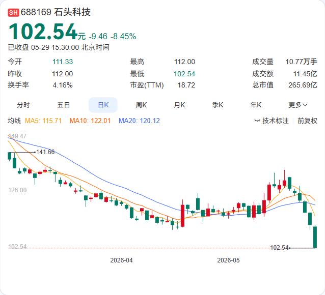Click the MA20: 120.12 indicator
This screenshot has height=295, width=325.
[139, 121]
